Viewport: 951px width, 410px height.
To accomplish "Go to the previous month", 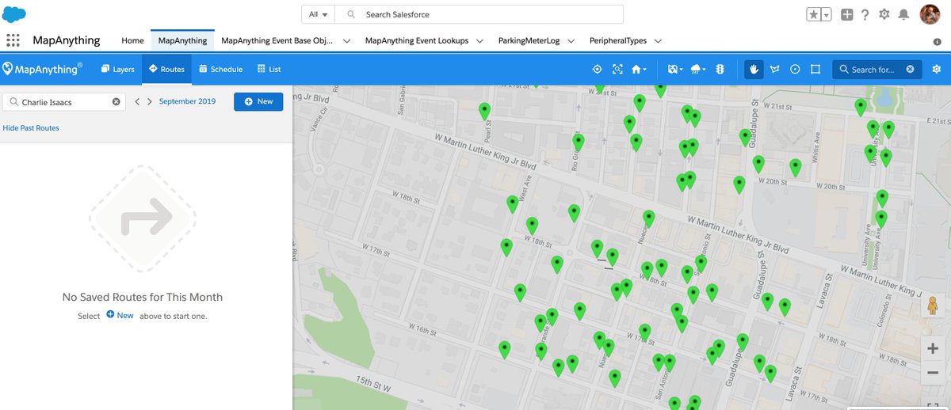I will coord(137,101).
